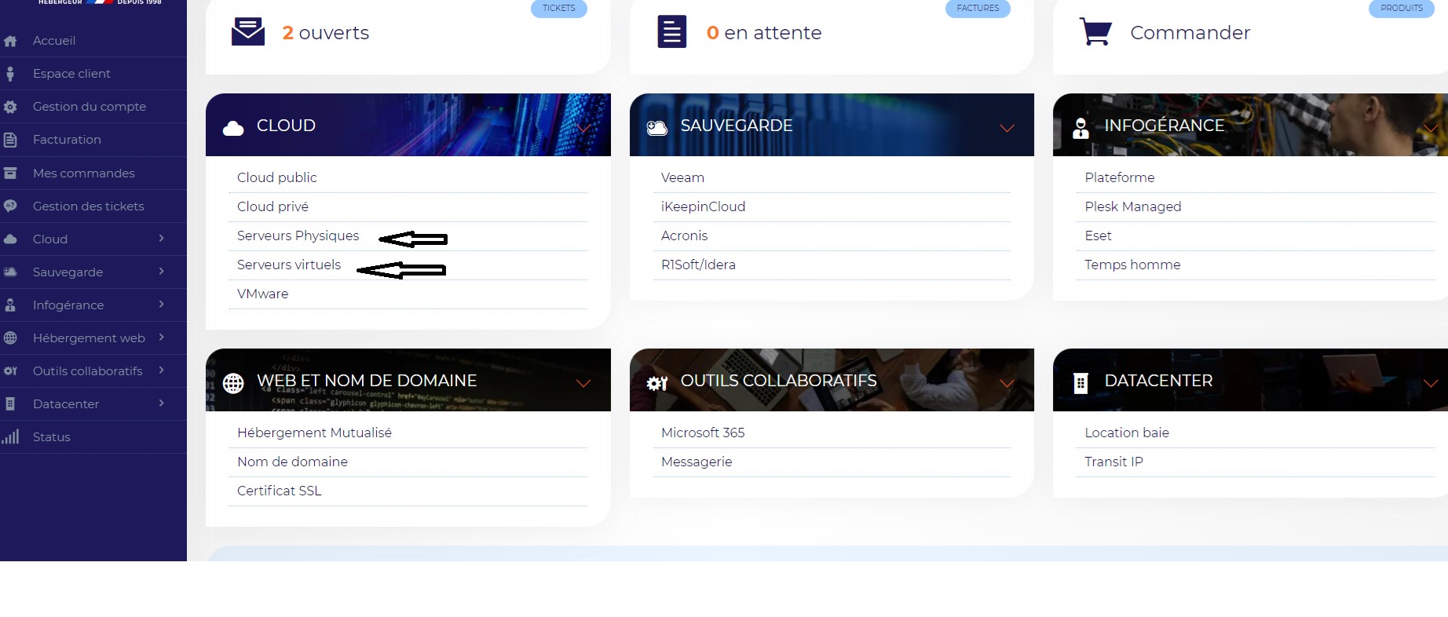Click the Commander link
1448x617 pixels.
click(1190, 33)
